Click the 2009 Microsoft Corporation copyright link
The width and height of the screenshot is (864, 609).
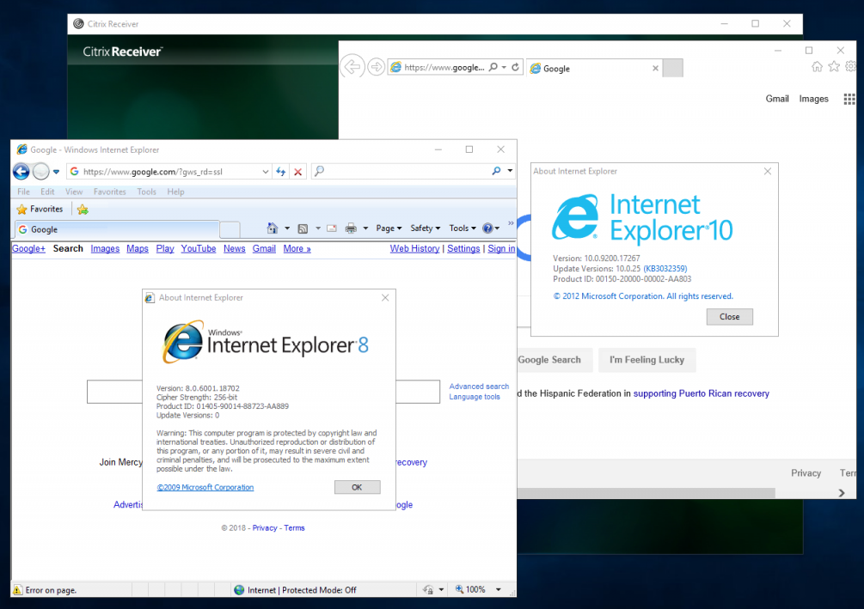(x=205, y=487)
